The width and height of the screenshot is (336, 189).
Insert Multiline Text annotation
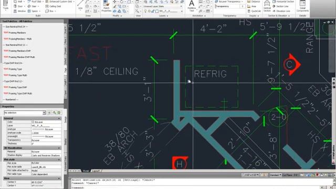coord(192,6)
